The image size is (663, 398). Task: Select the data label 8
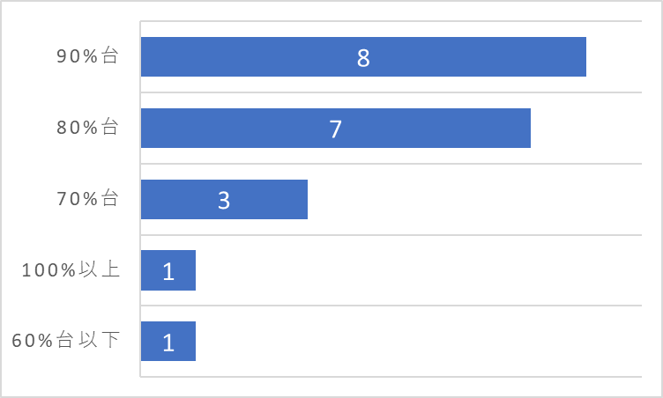coord(363,58)
